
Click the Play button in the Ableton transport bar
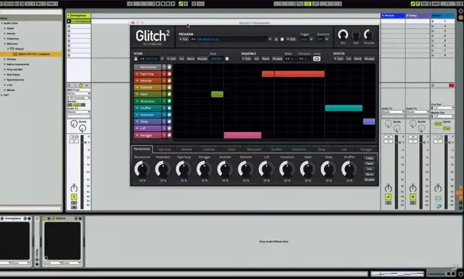[158, 4]
